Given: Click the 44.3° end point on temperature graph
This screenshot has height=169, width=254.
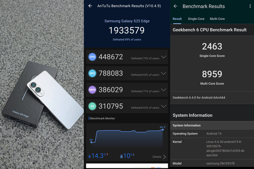Looking at the screenshot, I should (163, 130).
